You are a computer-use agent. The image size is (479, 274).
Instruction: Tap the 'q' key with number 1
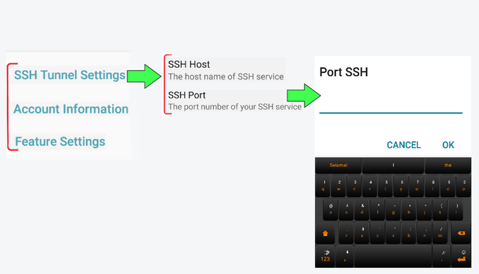[x=323, y=186]
